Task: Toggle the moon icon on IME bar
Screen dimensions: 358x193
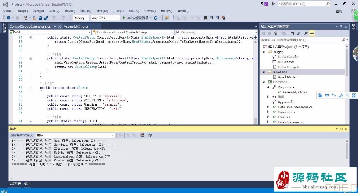Action: click(x=340, y=95)
